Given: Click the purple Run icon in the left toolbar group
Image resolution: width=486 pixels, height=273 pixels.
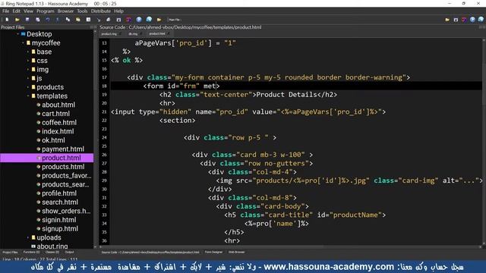Looking at the screenshot, I should pyautogui.click(x=128, y=20).
